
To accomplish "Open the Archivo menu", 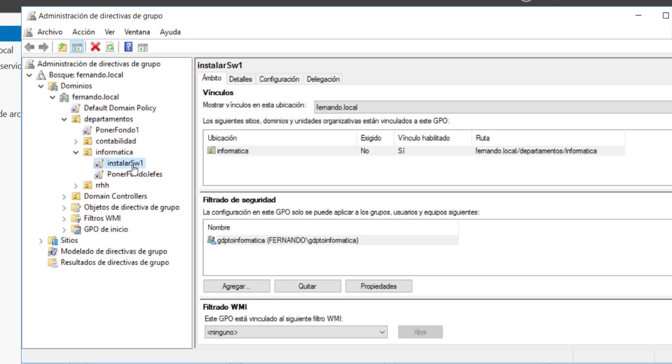I will (50, 32).
